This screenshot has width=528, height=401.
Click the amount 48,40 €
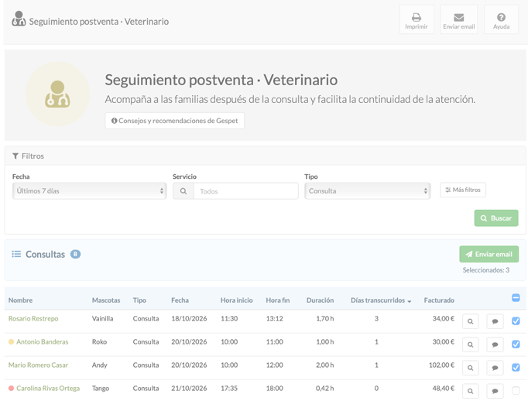coord(444,388)
